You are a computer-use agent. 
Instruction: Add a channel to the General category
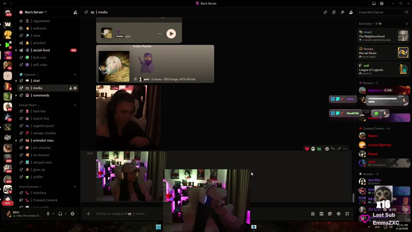click(75, 74)
